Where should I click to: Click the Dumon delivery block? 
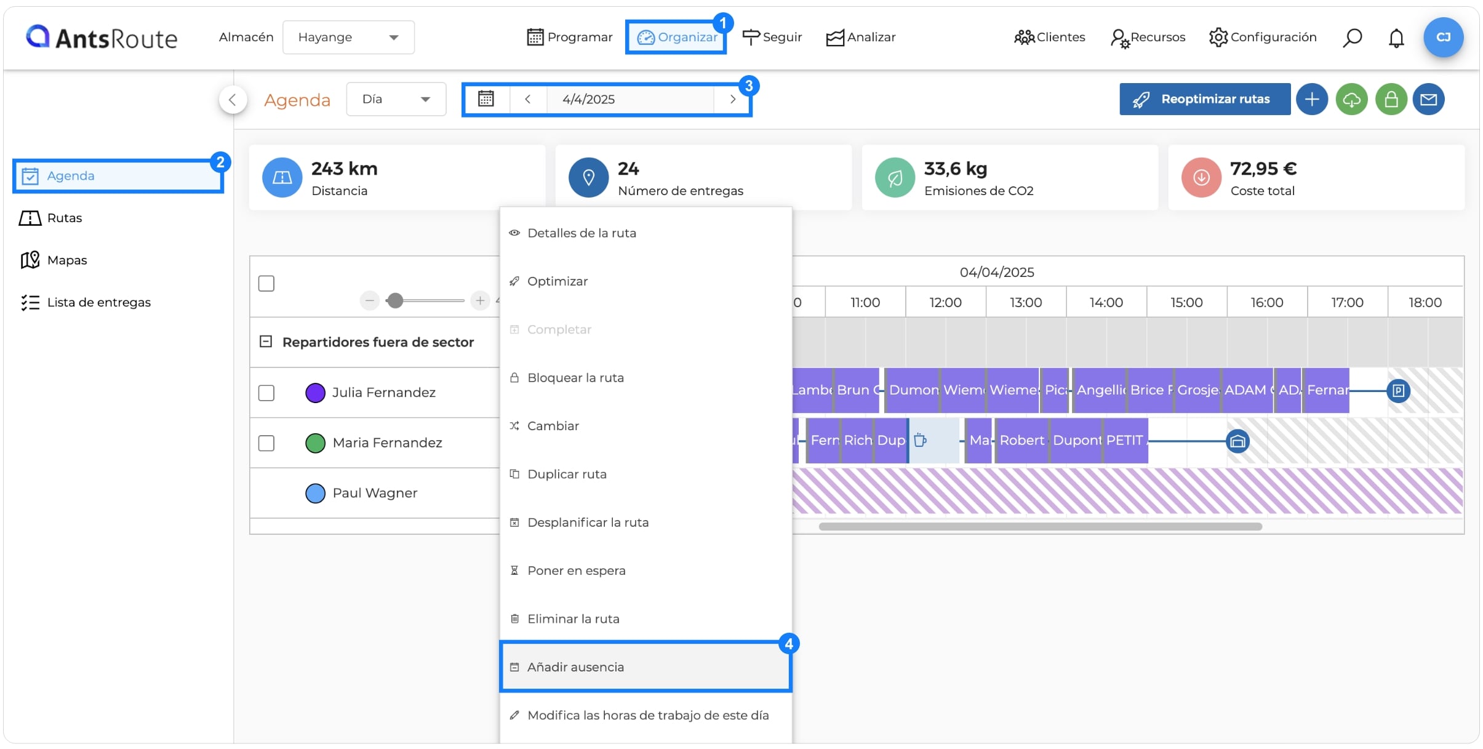(913, 390)
